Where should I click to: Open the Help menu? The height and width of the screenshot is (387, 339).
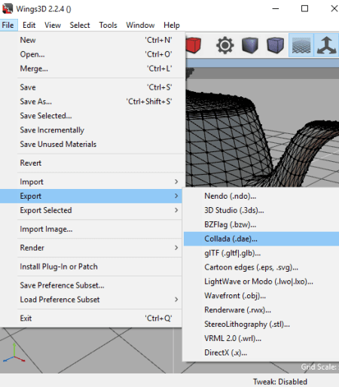click(x=172, y=25)
